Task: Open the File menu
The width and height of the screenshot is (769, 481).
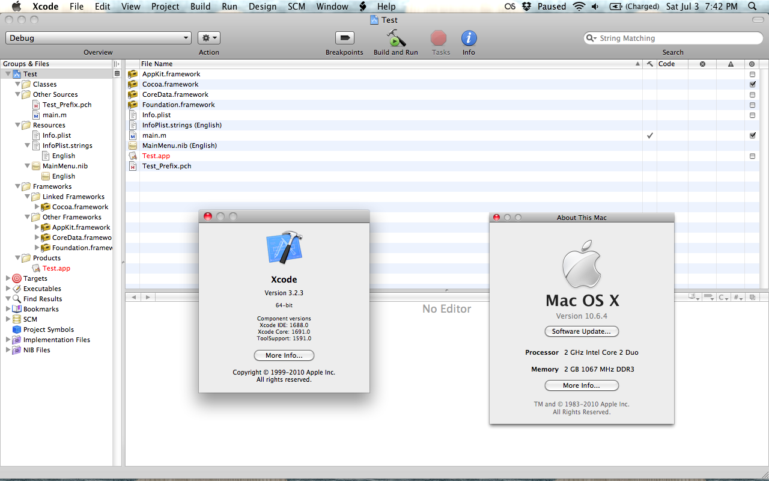Action: (x=76, y=7)
